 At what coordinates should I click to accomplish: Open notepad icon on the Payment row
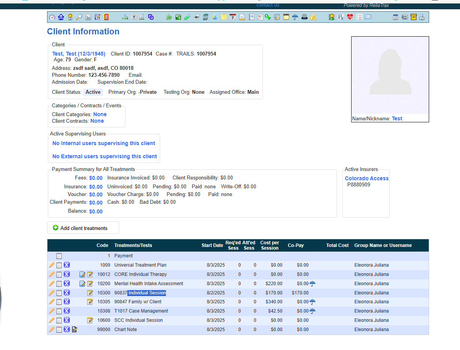coord(59,256)
